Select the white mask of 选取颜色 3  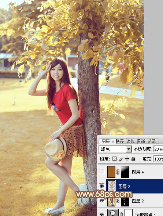(x=129, y=213)
